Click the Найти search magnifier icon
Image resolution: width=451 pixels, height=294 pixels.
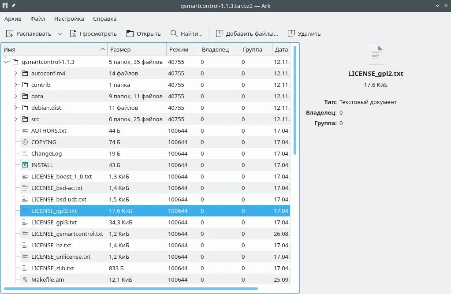click(174, 33)
